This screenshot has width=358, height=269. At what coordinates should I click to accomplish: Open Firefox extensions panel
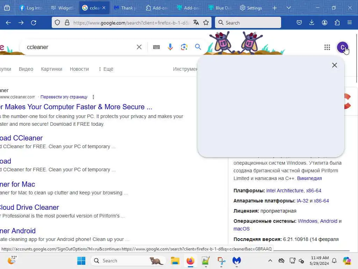click(337, 22)
